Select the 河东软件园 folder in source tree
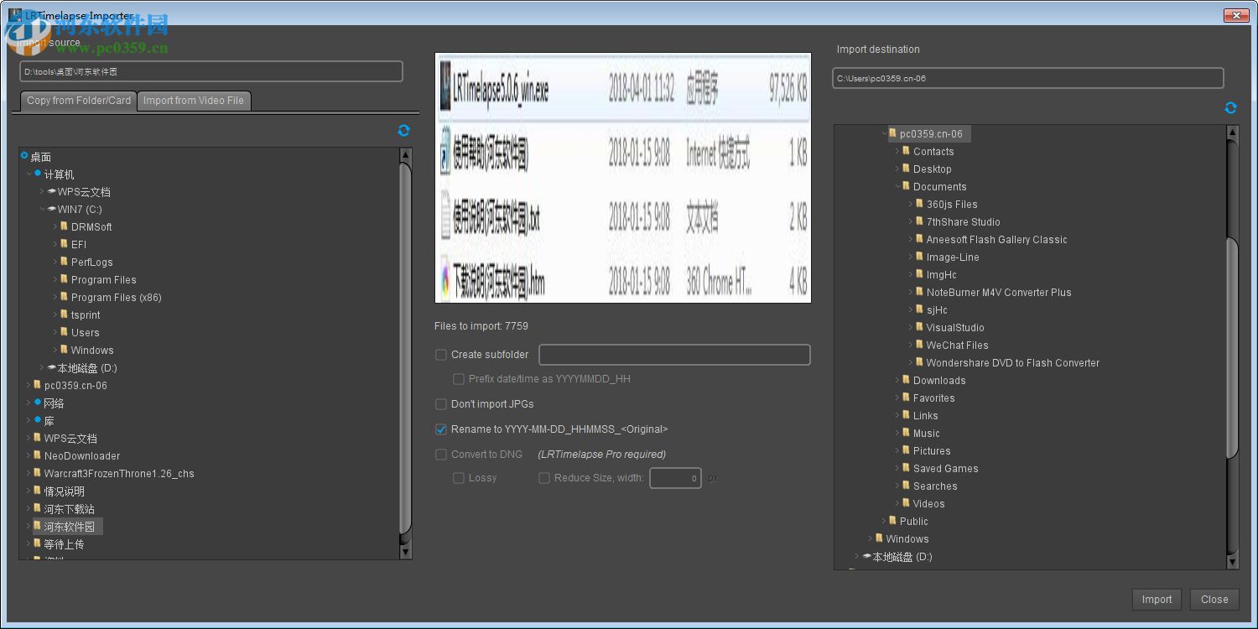 click(69, 527)
